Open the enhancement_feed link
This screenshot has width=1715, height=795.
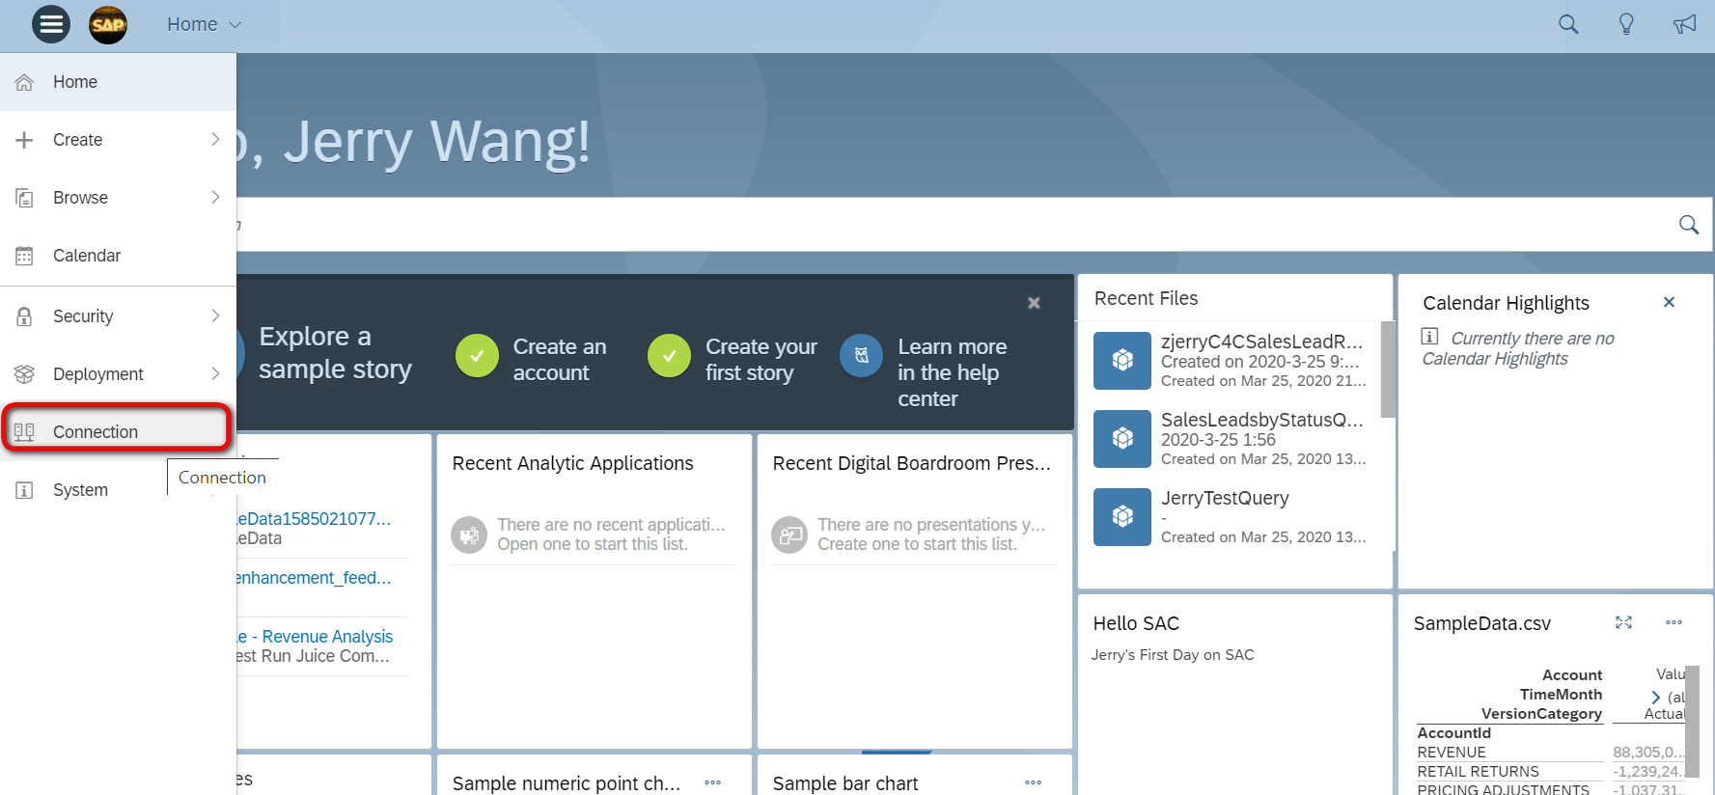[x=315, y=578]
